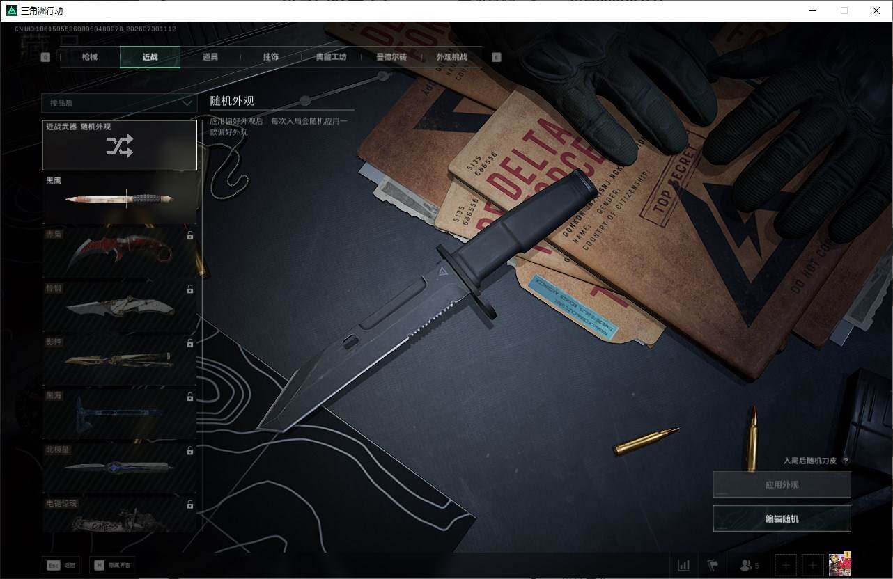Pick the 影锋 butterfly knife thumbnail
893x579 pixels.
click(119, 360)
